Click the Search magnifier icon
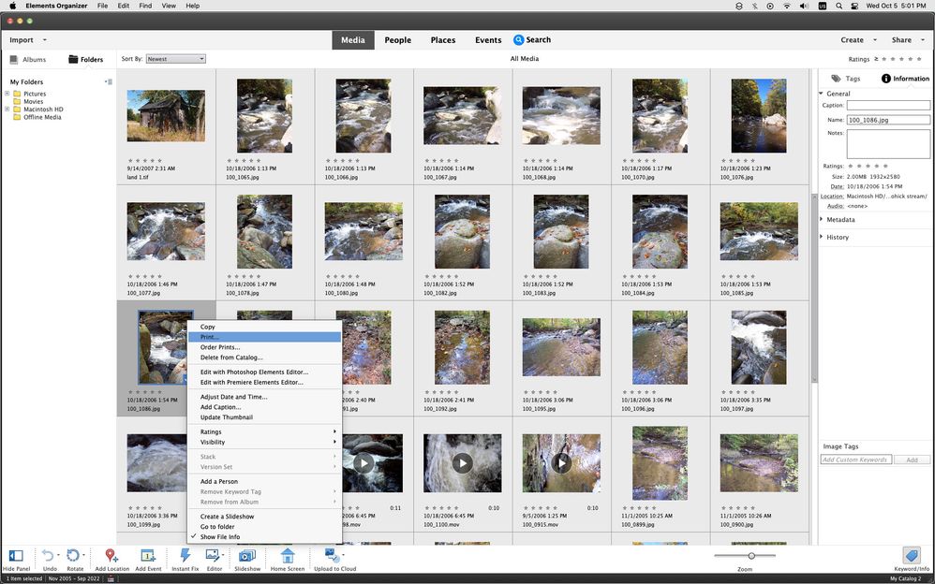The image size is (935, 584). point(518,40)
